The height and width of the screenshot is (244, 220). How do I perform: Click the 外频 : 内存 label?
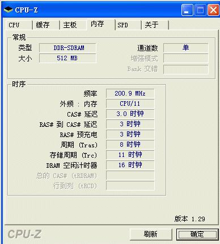78,104
